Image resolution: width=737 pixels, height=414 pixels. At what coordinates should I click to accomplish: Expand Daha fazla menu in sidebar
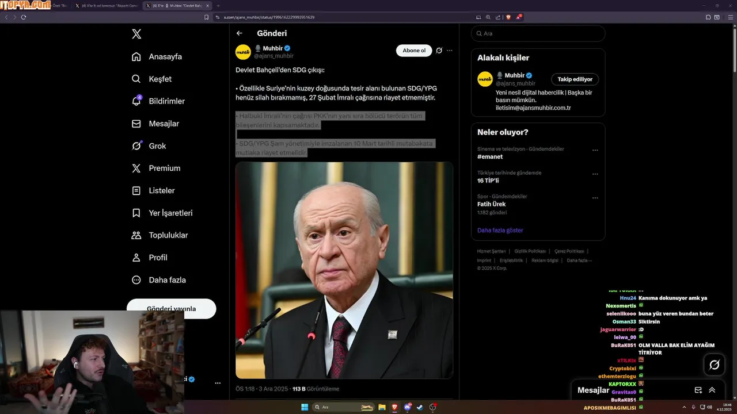[159, 280]
